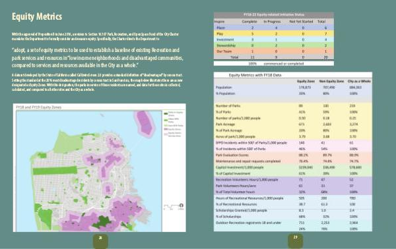Click the In Progress column header
This screenshot has height=249, width=396.
click(x=272, y=22)
